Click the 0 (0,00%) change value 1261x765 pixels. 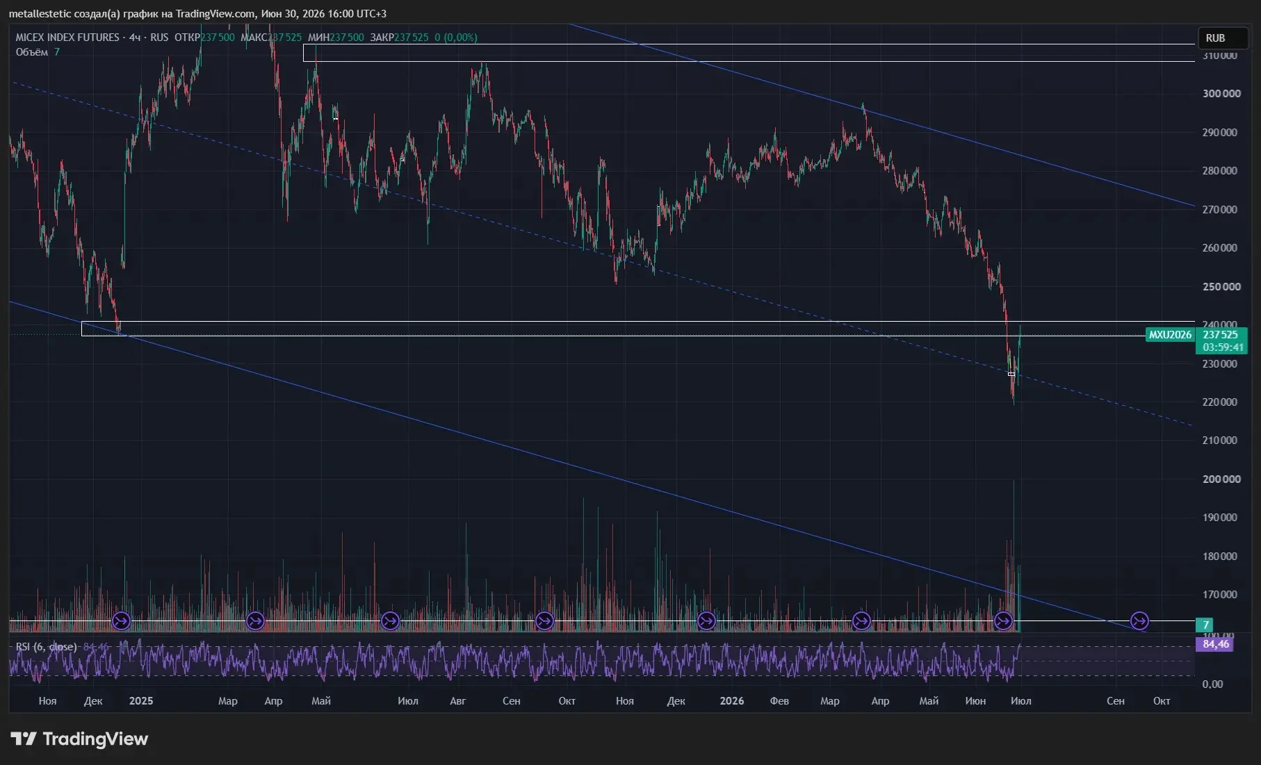coord(456,38)
